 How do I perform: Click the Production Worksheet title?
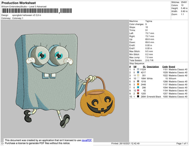[x=19, y=3]
